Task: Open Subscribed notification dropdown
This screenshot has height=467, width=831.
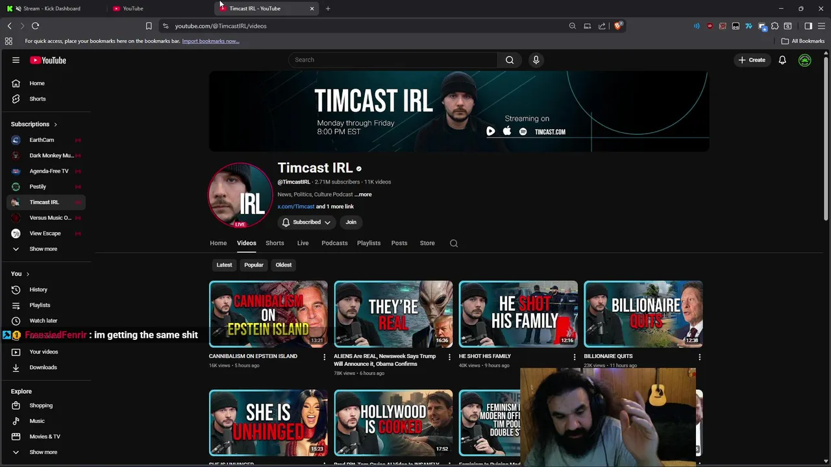Action: coord(306,222)
